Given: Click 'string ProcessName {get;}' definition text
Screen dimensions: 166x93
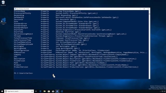Looking at the screenshot, I should (x=68, y=11).
